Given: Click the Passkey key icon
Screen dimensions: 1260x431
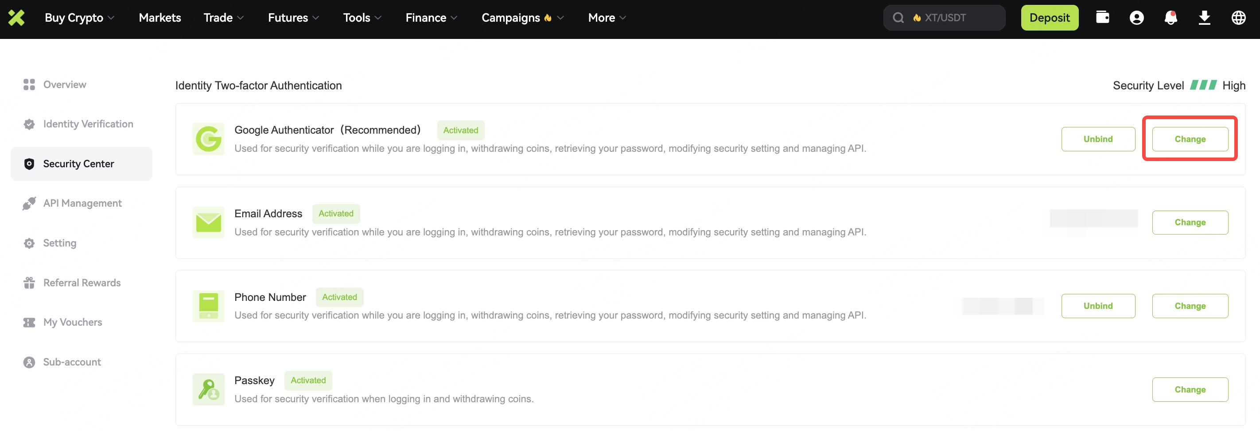Looking at the screenshot, I should click(x=208, y=389).
